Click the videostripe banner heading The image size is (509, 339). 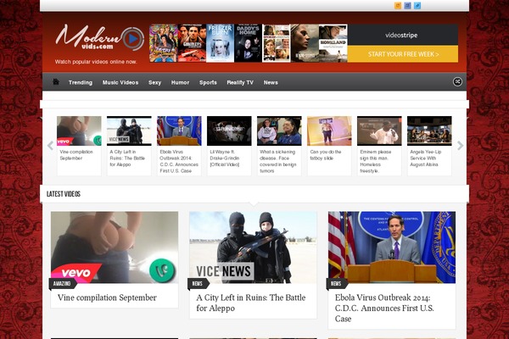(x=401, y=35)
